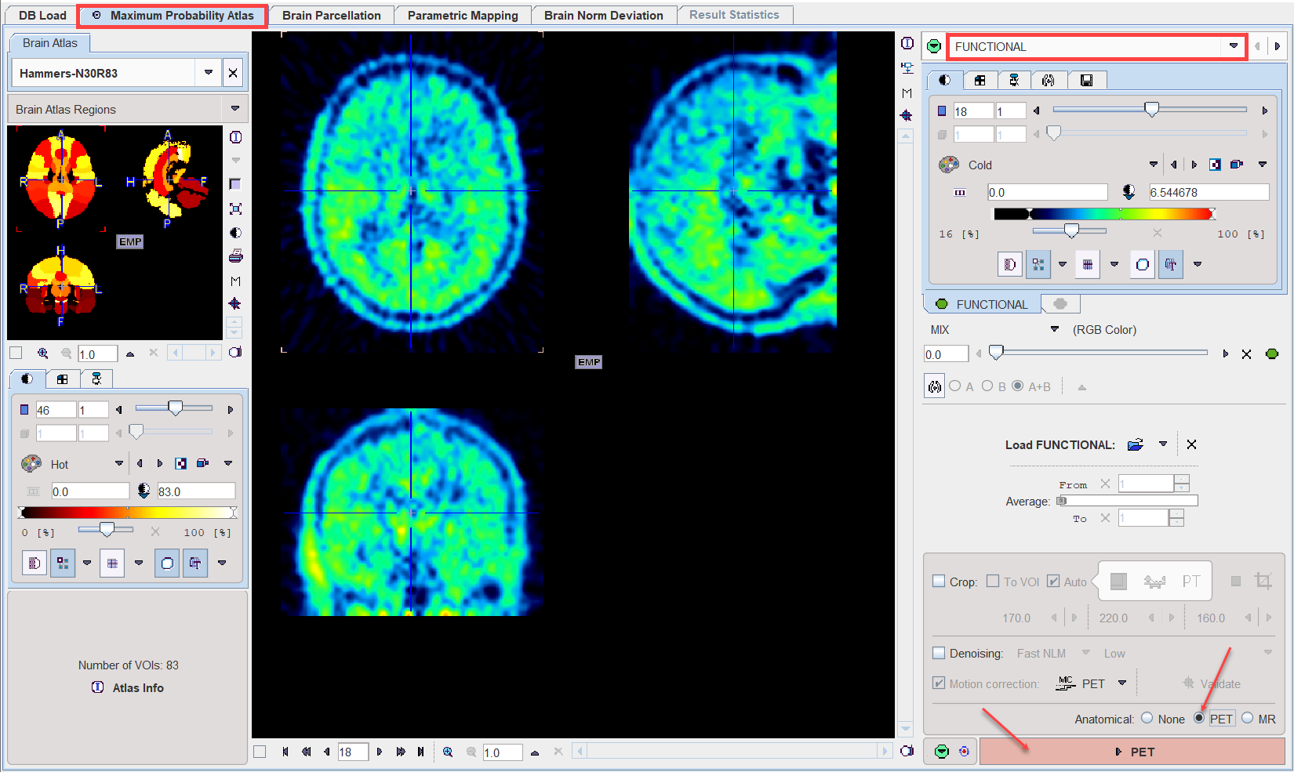The height and width of the screenshot is (772, 1294).
Task: Select the Maximum Probability Atlas tab
Action: click(173, 15)
